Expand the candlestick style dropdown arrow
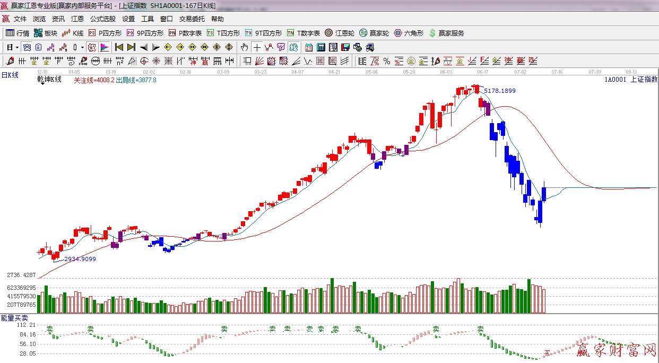 [x=82, y=47]
